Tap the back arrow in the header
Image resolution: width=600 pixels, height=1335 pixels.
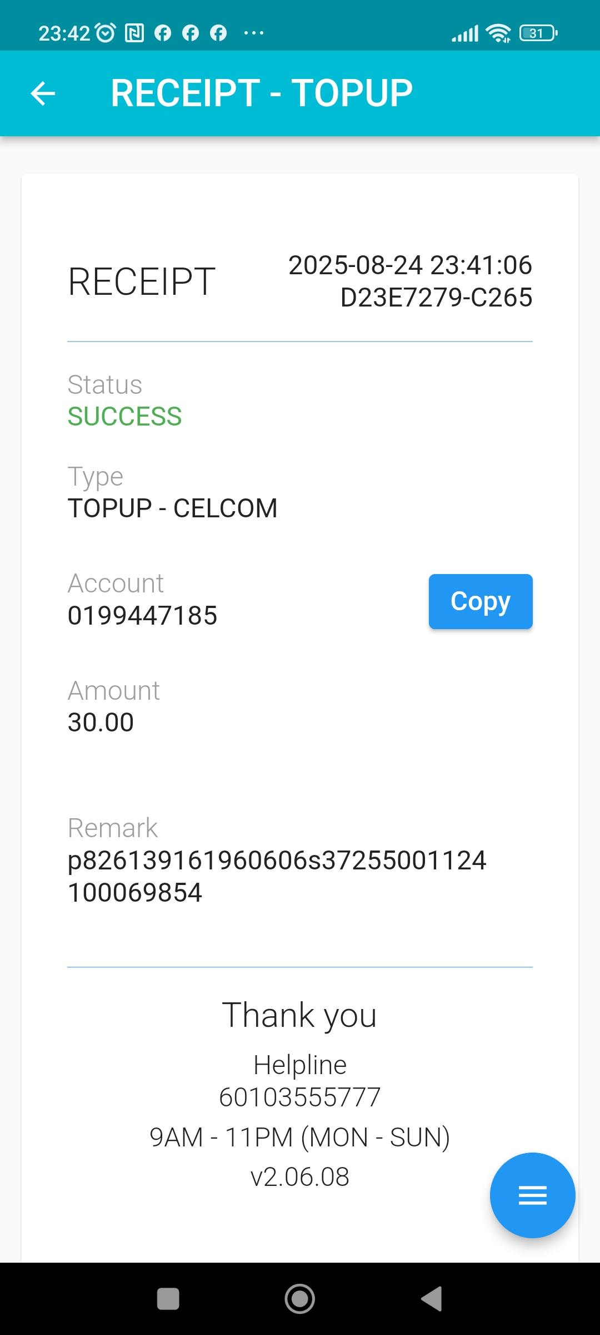tap(43, 93)
